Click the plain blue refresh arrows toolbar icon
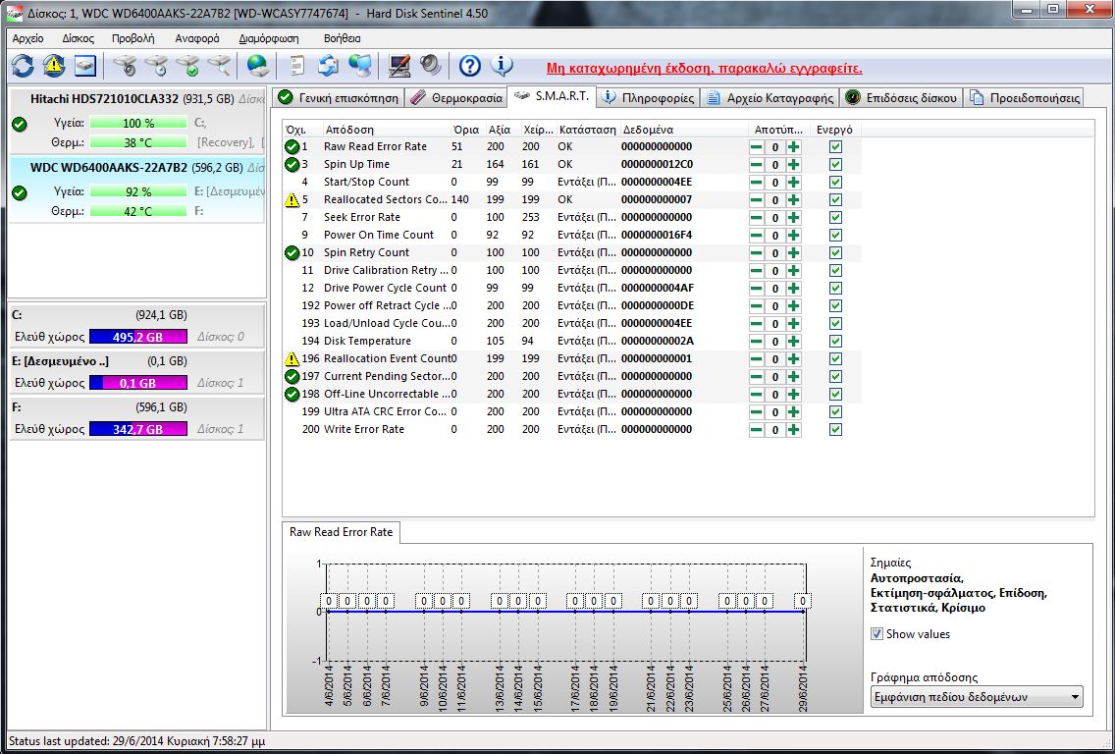 tap(23, 66)
